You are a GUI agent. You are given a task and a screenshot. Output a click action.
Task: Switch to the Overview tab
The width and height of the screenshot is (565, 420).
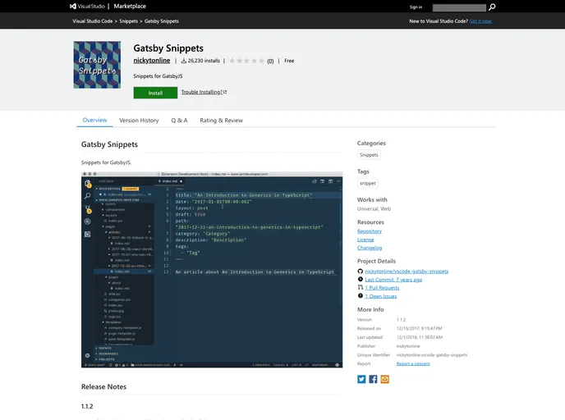pyautogui.click(x=94, y=121)
